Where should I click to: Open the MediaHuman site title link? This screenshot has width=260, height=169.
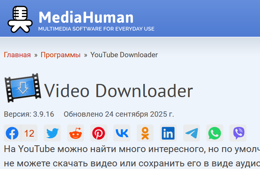coord(86,17)
